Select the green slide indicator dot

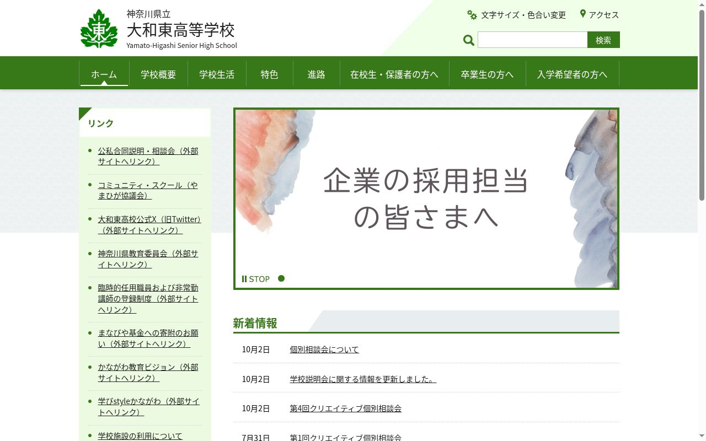[x=281, y=278]
